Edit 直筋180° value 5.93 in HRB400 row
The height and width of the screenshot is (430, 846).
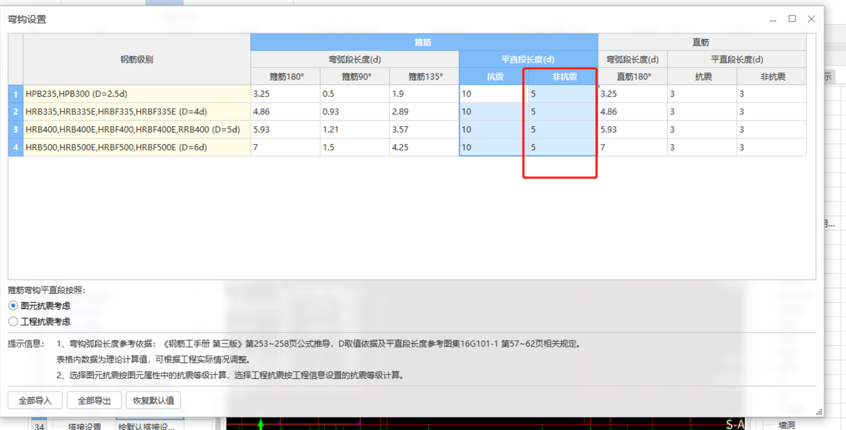point(633,130)
